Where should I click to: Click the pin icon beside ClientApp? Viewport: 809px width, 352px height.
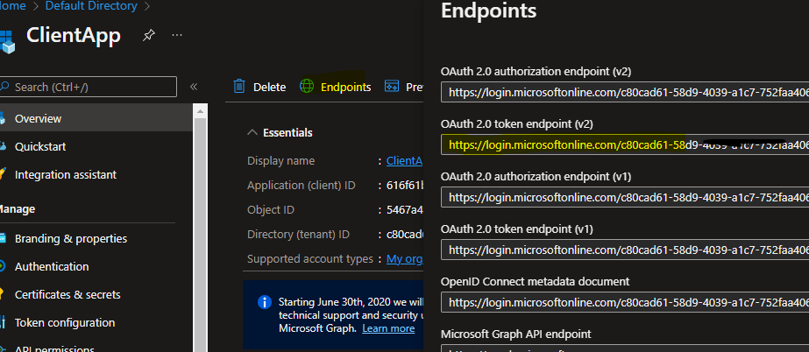pos(149,35)
